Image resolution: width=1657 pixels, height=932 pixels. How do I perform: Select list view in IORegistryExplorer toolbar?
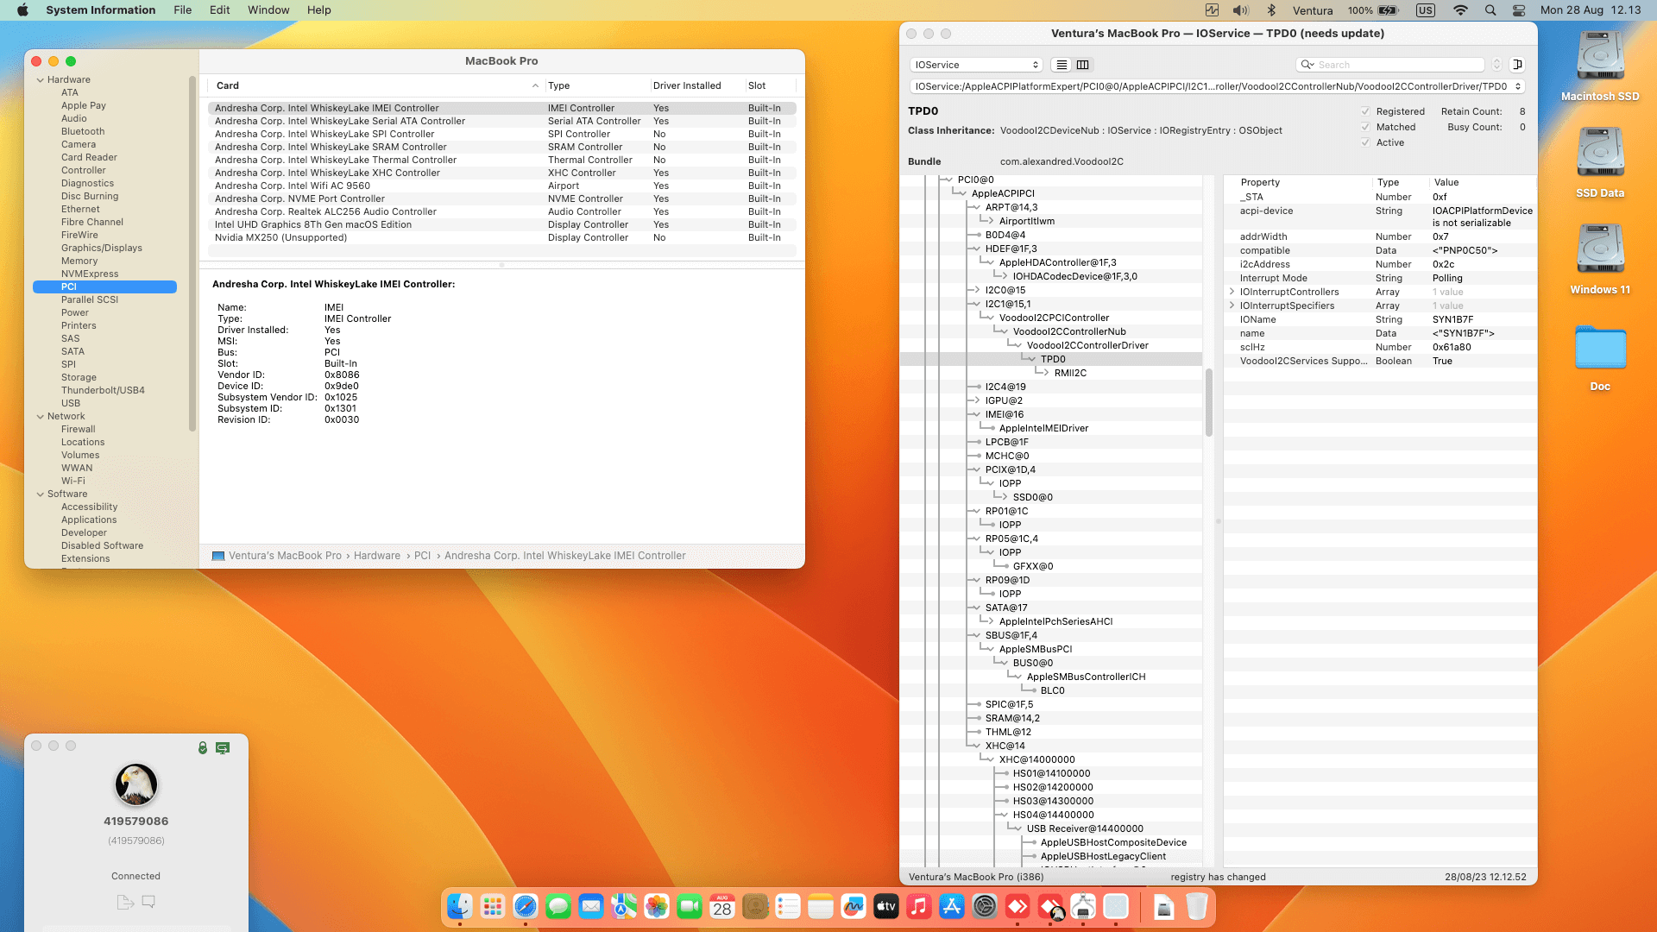click(x=1062, y=65)
